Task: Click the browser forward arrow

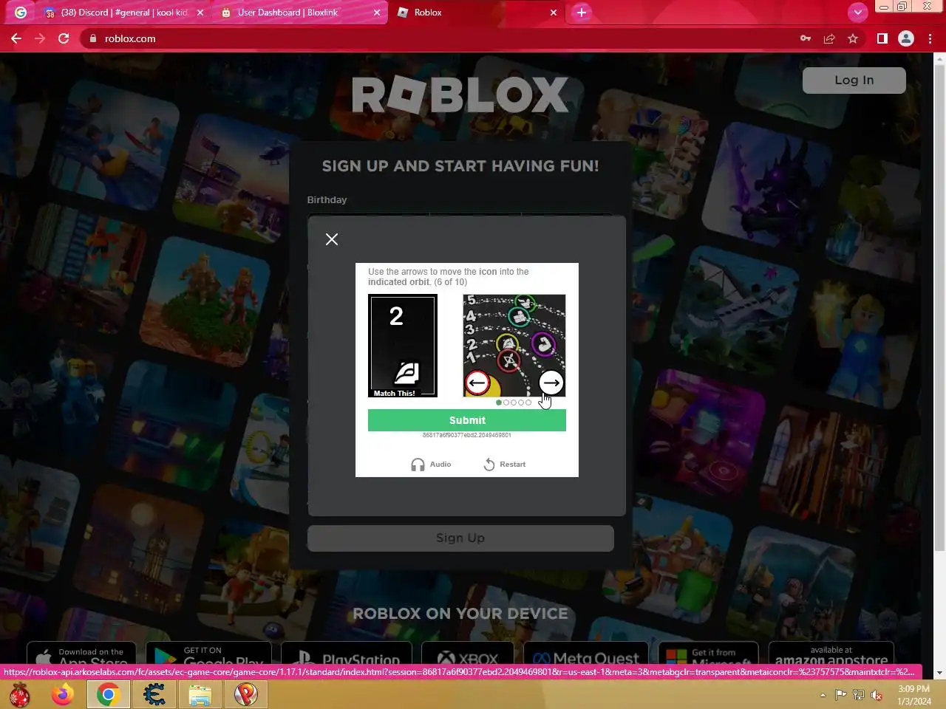Action: (40, 38)
